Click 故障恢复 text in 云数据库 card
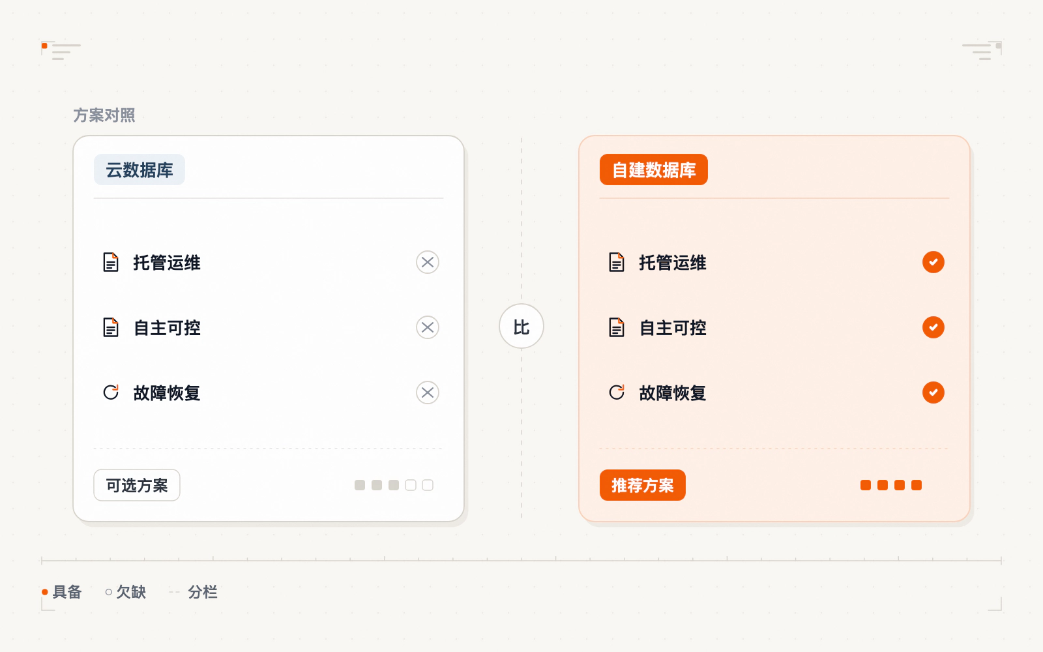 click(167, 393)
